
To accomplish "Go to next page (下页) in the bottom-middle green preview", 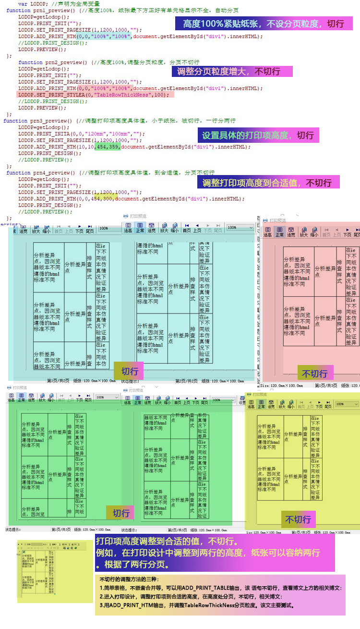I will tap(195, 401).
